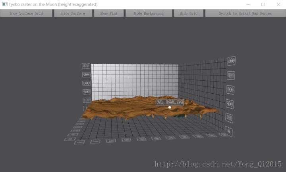Select the white highlighted surface point
The image size is (286, 172).
point(170,107)
